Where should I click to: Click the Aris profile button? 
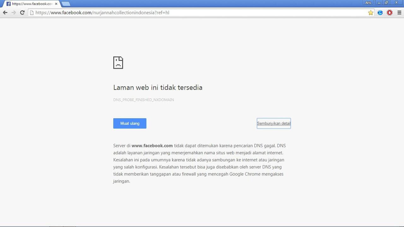pyautogui.click(x=368, y=3)
